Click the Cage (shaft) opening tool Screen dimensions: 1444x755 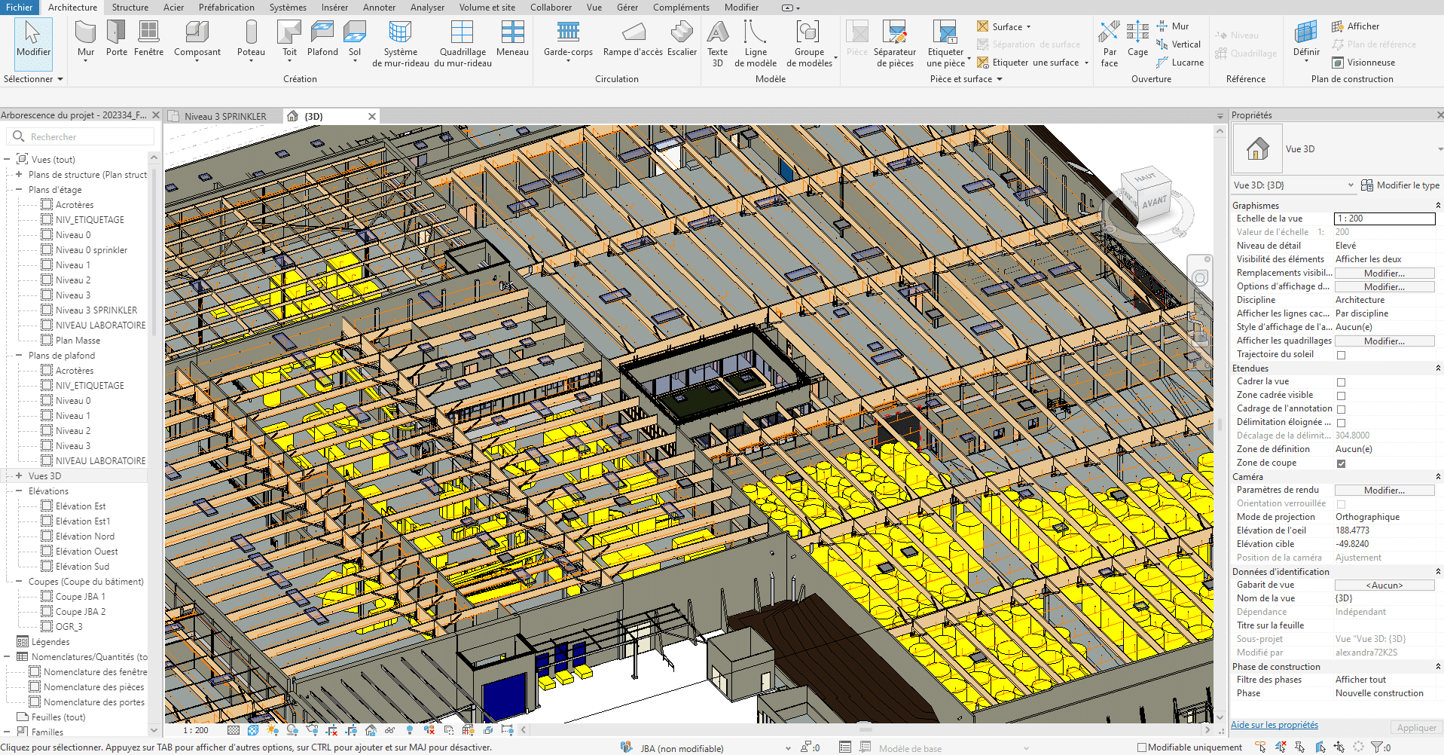(1137, 39)
